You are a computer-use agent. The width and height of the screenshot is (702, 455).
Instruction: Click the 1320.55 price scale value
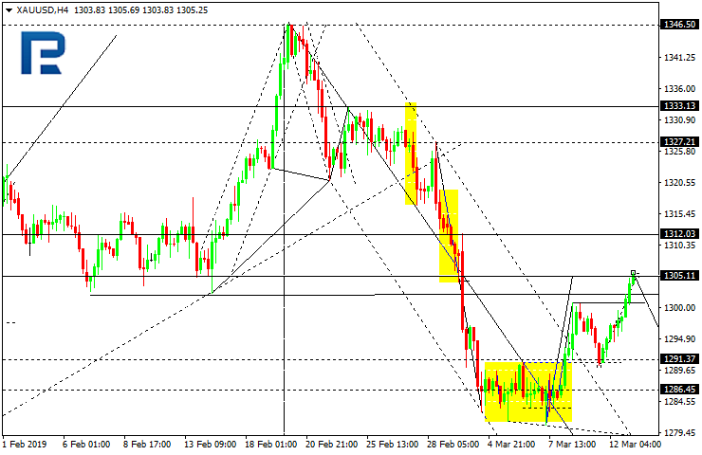[679, 183]
